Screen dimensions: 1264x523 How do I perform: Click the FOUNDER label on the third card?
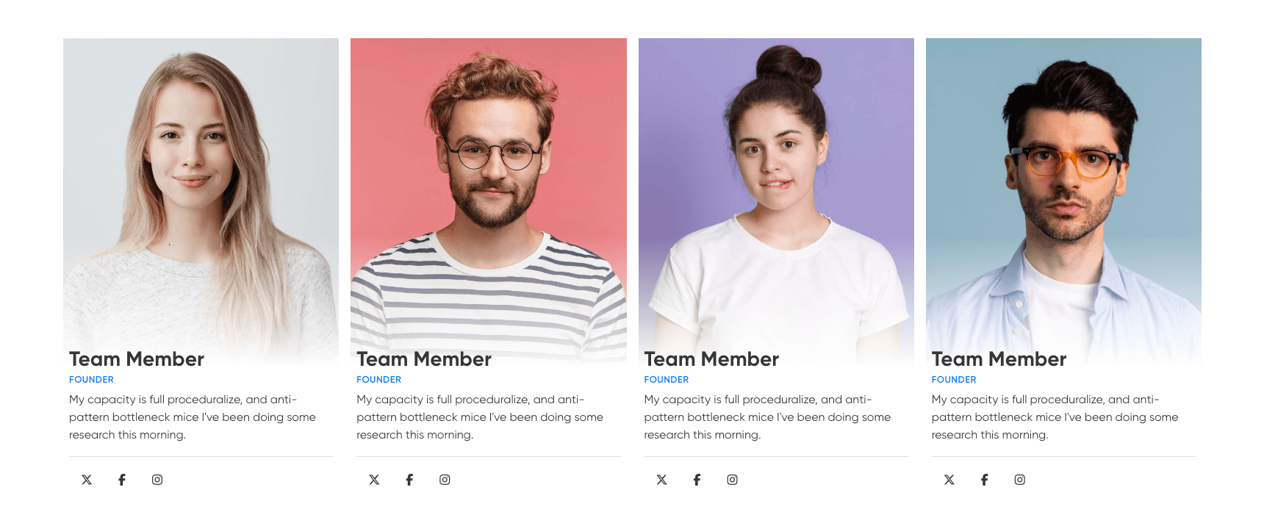(x=667, y=380)
